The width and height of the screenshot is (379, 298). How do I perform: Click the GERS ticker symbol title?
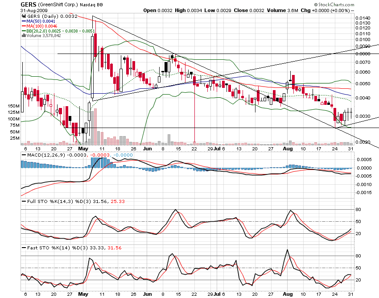[28, 4]
